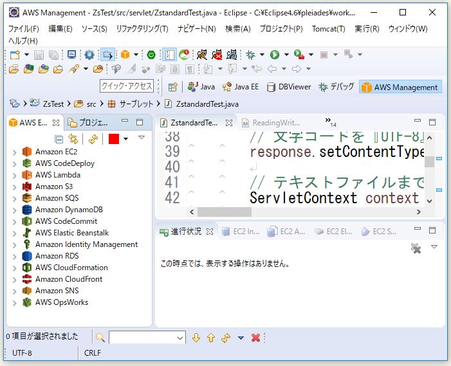Switch to the DBViewer perspective
451x366 pixels.
click(288, 87)
